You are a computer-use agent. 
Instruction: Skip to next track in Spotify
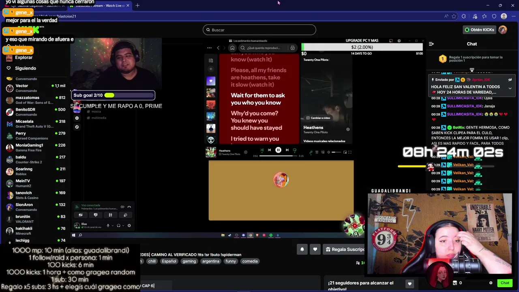[x=287, y=150]
